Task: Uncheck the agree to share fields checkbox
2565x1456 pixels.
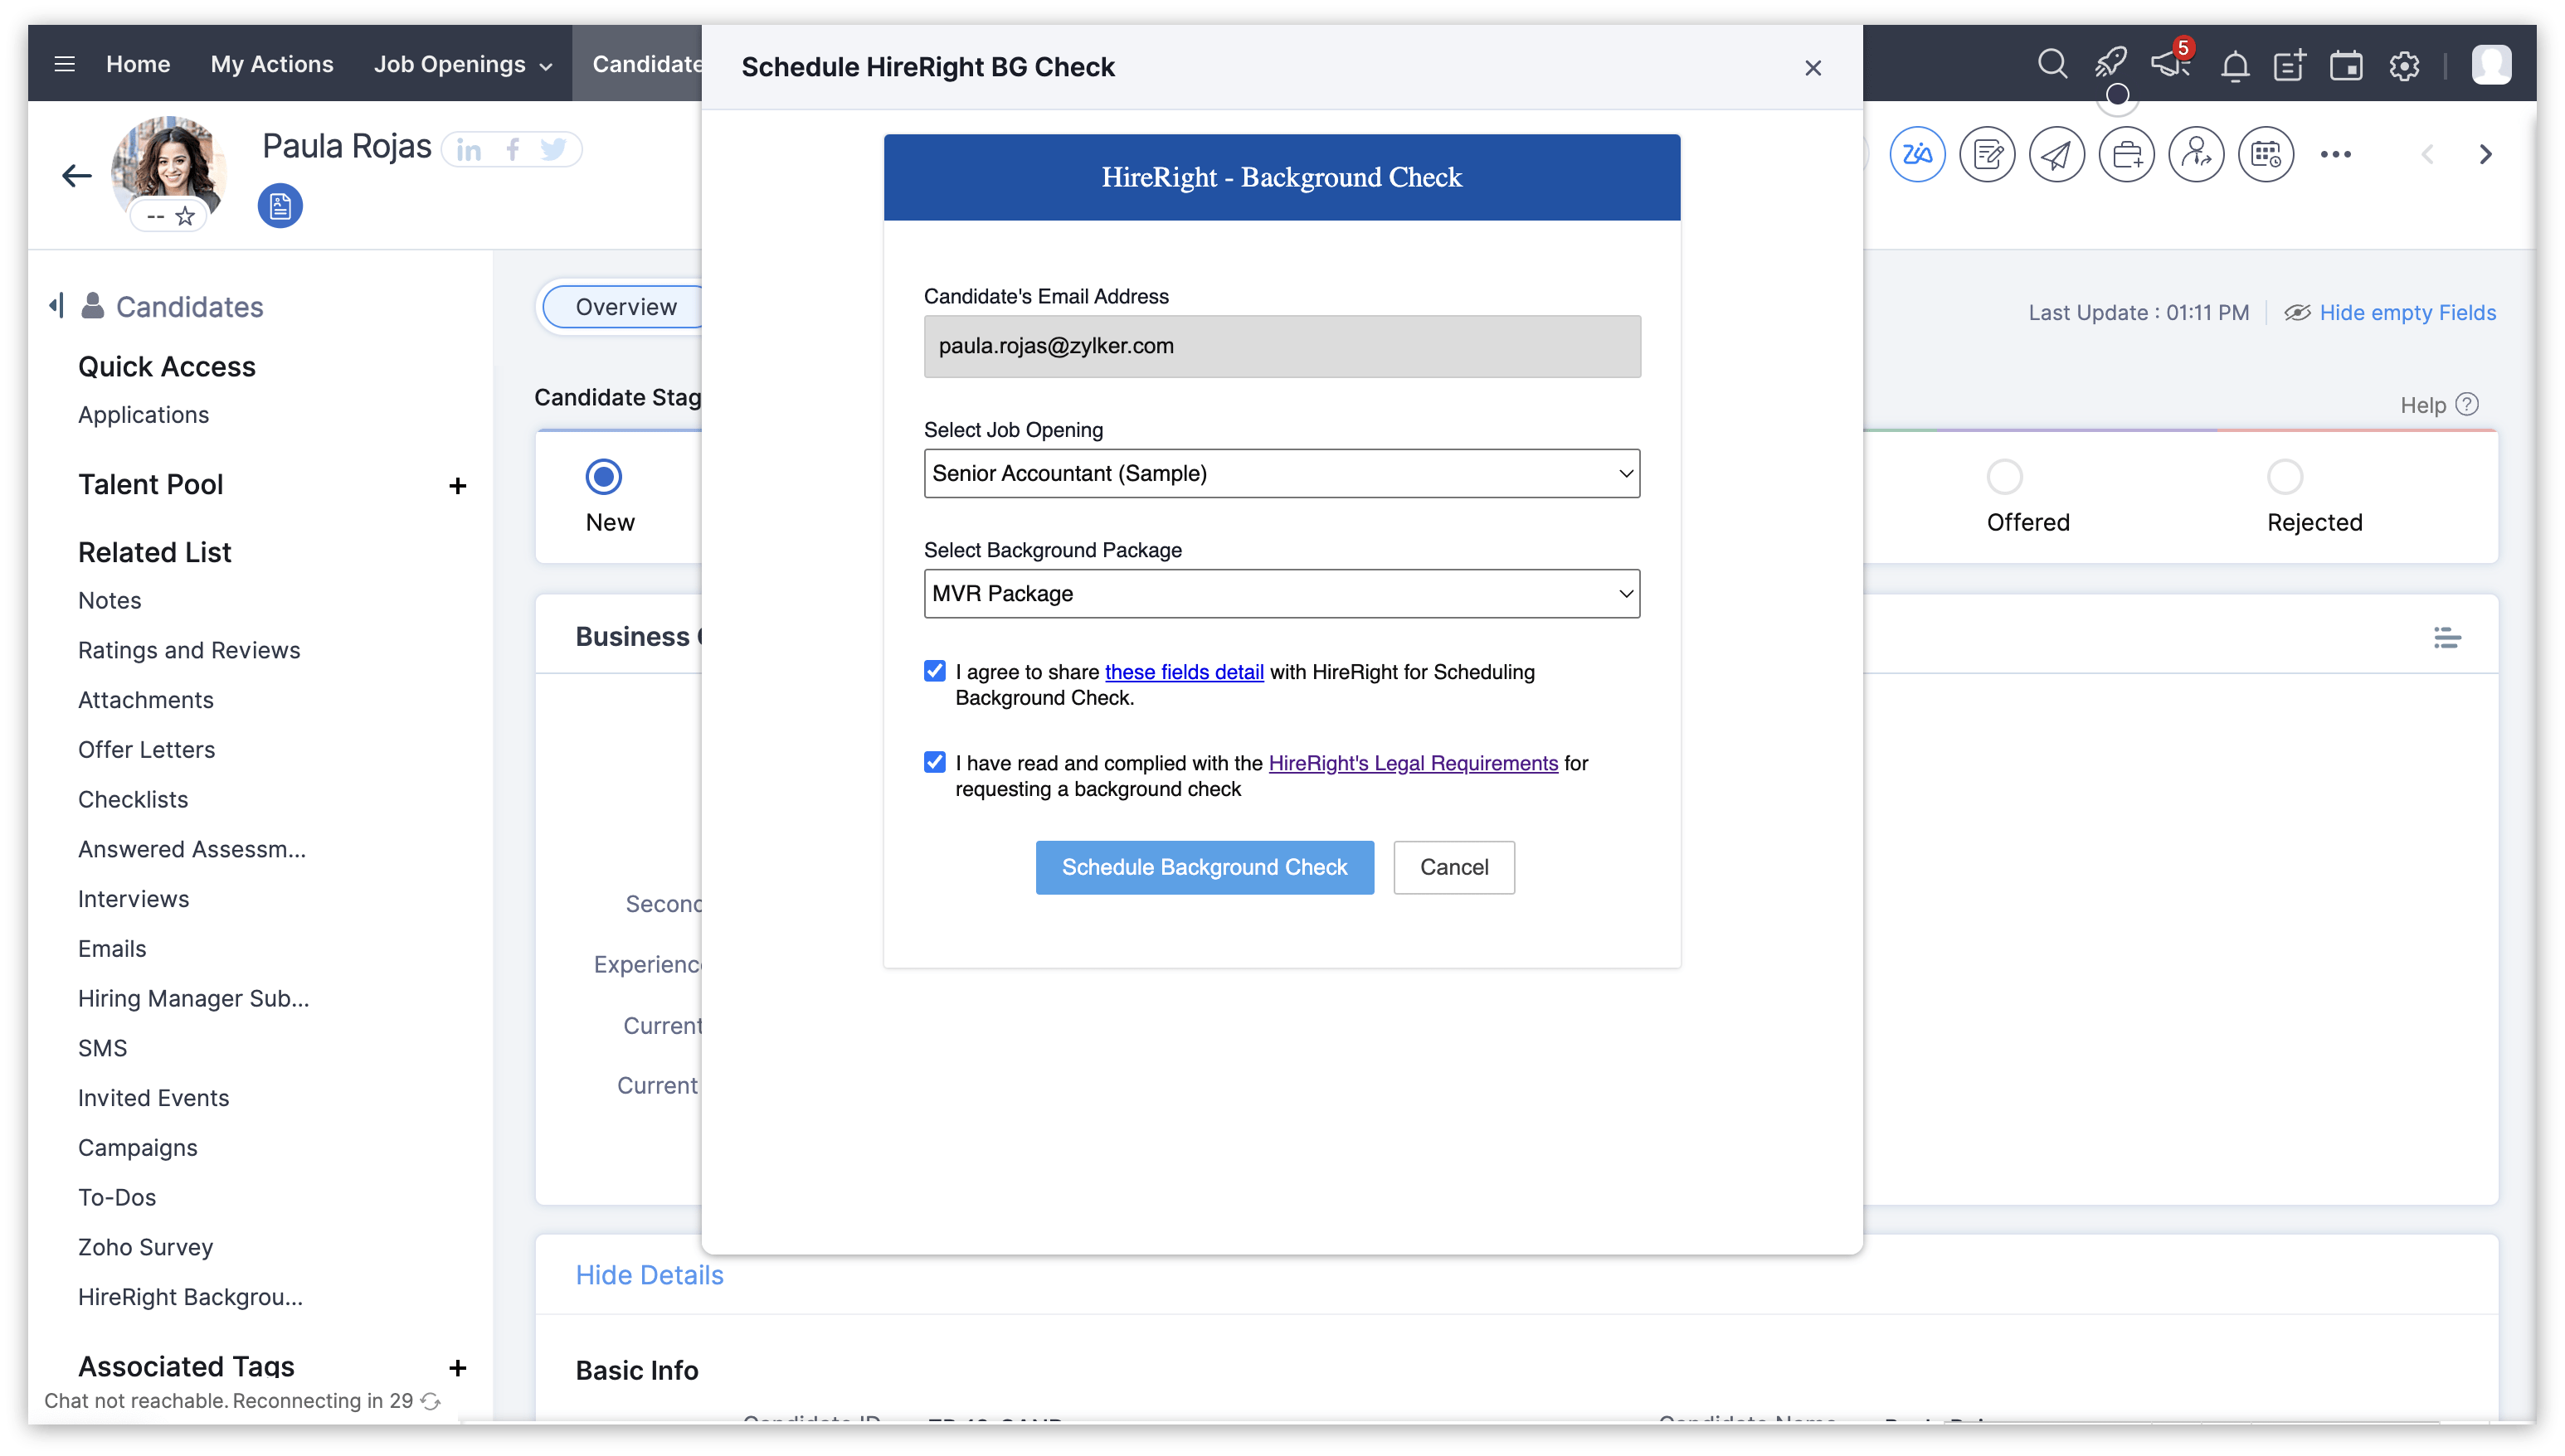Action: click(x=934, y=671)
